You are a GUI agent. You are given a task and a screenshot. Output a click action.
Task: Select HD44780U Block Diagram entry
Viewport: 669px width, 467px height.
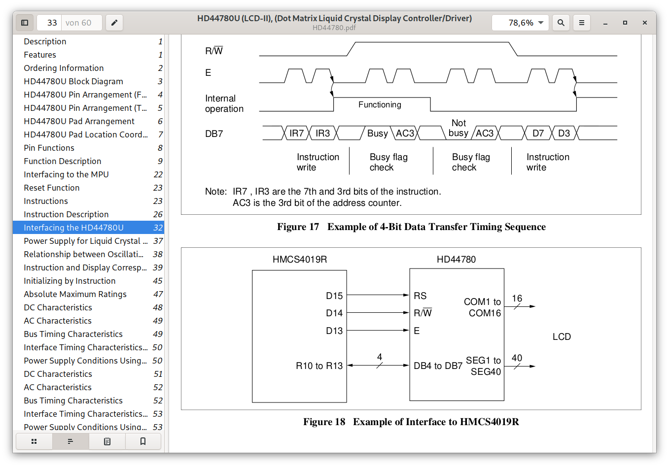pos(88,81)
